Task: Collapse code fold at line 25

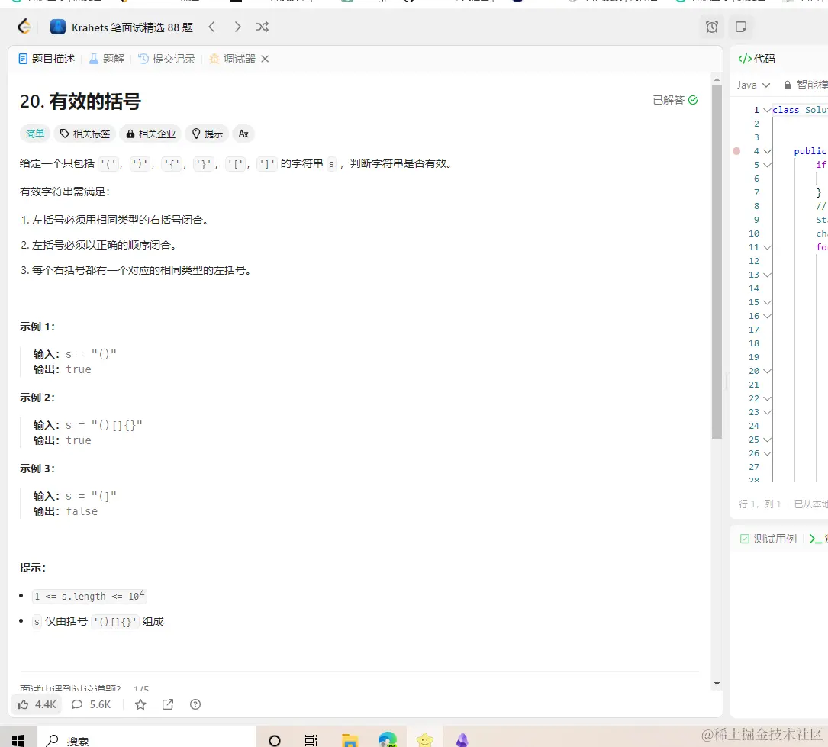Action: pyautogui.click(x=767, y=440)
